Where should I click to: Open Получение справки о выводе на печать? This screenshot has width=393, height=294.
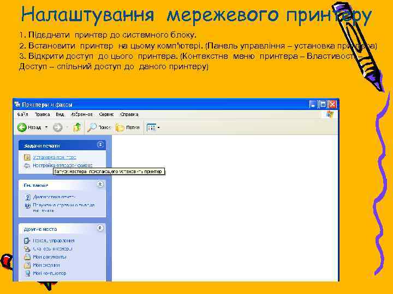pos(64,207)
